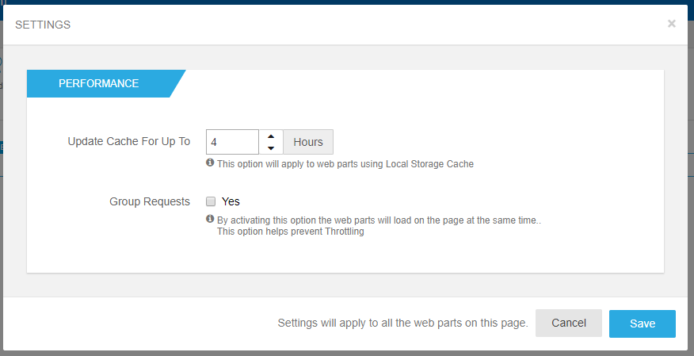694x356 pixels.
Task: Click 'This option helps prevent Throttling' text
Action: (290, 232)
